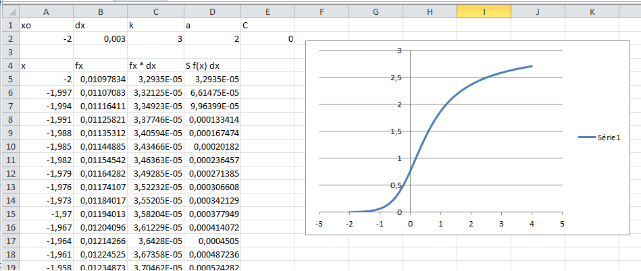Click cell E2 containing 0
641x271 pixels.
click(x=267, y=39)
